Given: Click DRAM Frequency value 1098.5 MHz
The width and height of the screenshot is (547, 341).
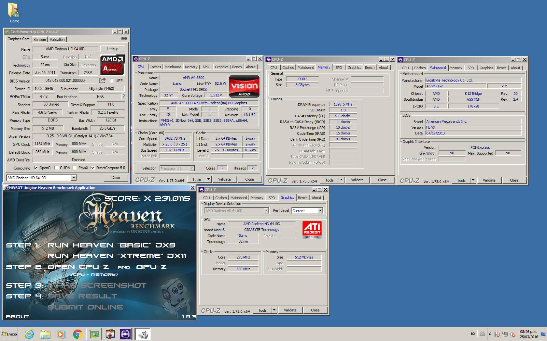Looking at the screenshot, I should click(343, 104).
